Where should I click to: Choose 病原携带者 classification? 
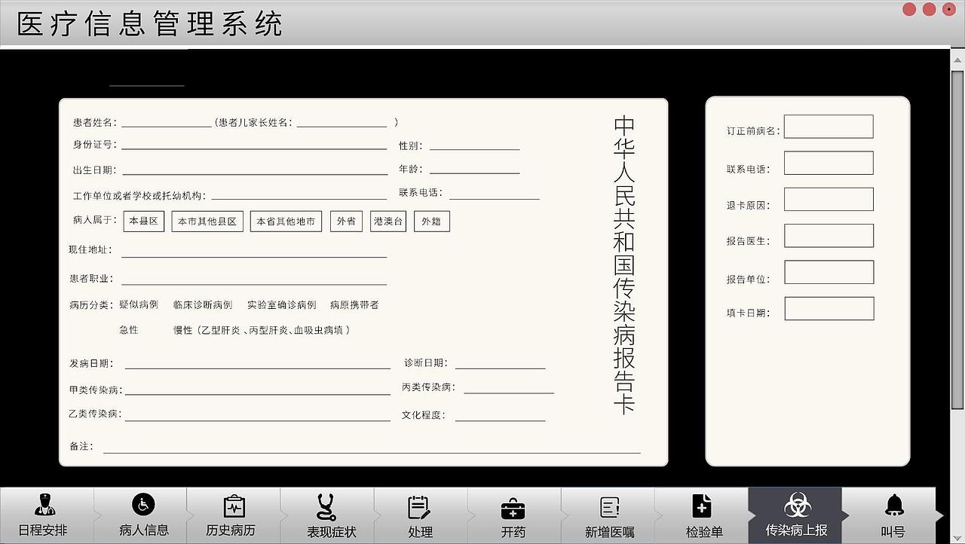pyautogui.click(x=354, y=304)
